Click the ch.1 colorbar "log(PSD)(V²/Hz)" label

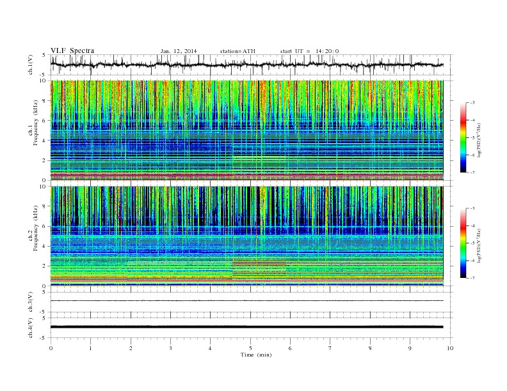pos(479,141)
